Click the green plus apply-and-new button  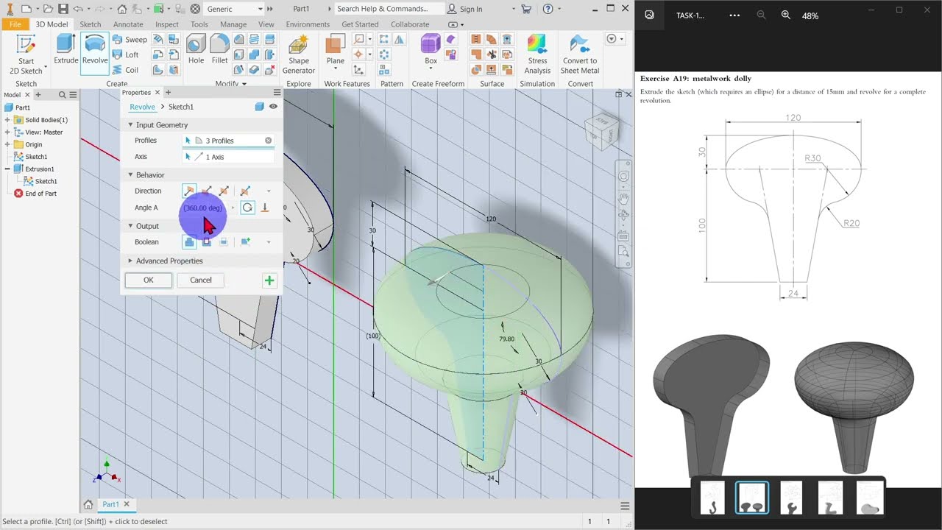(x=269, y=280)
